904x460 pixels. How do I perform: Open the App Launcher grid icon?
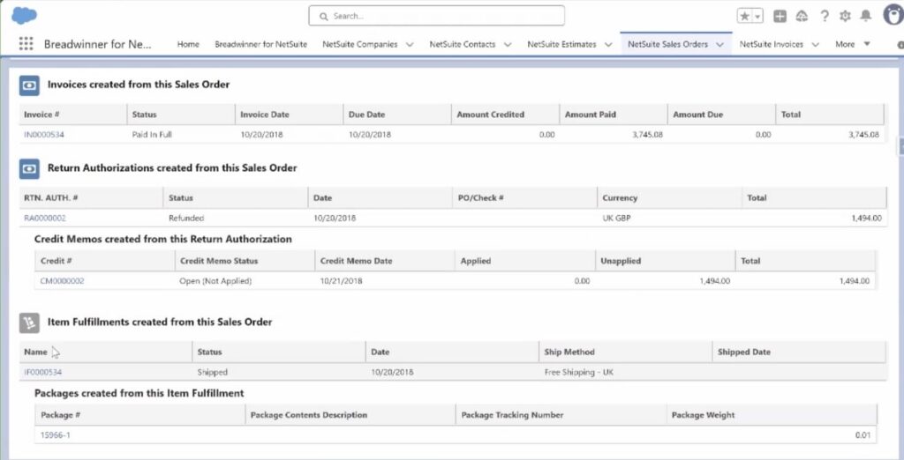click(26, 44)
